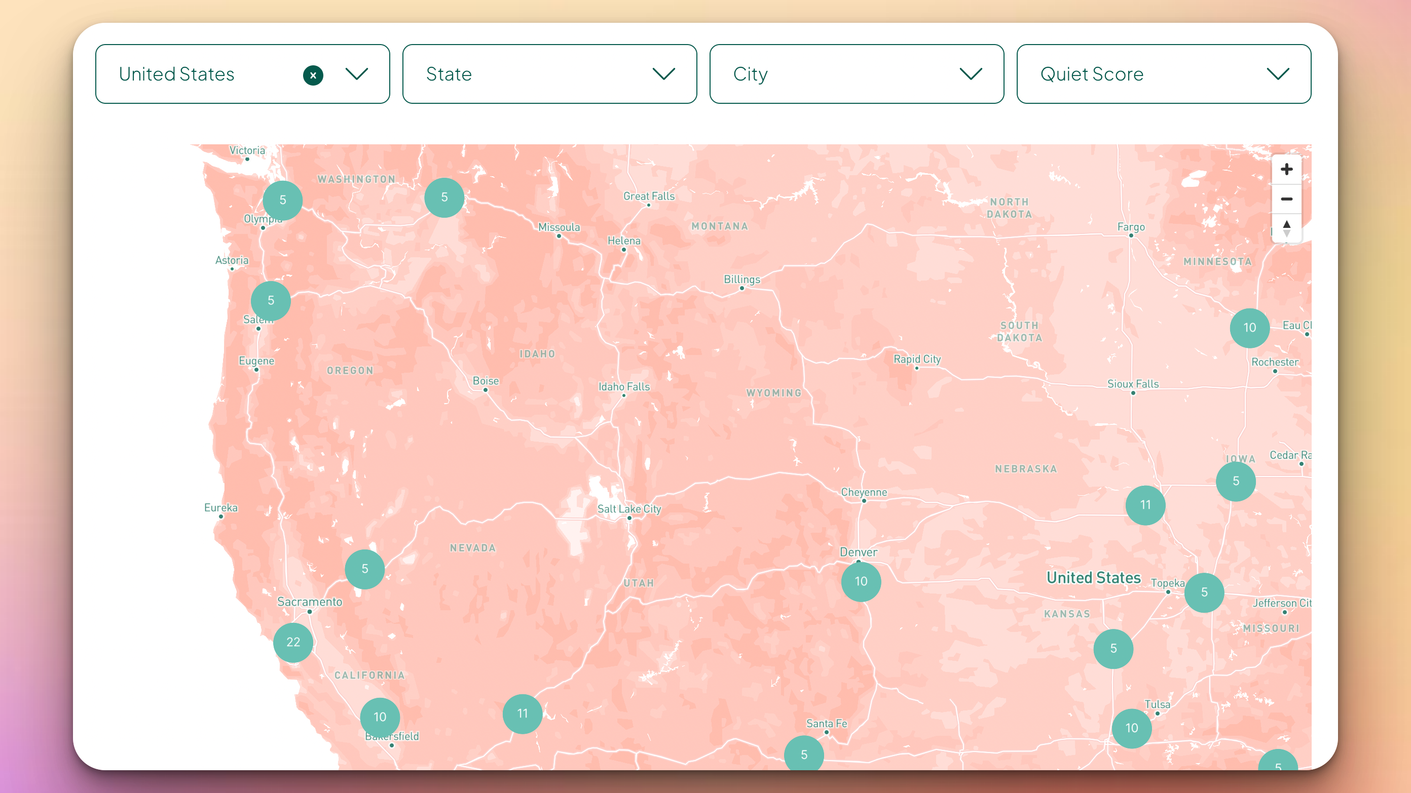
Task: Click the Cheyenne city label
Action: coord(864,492)
